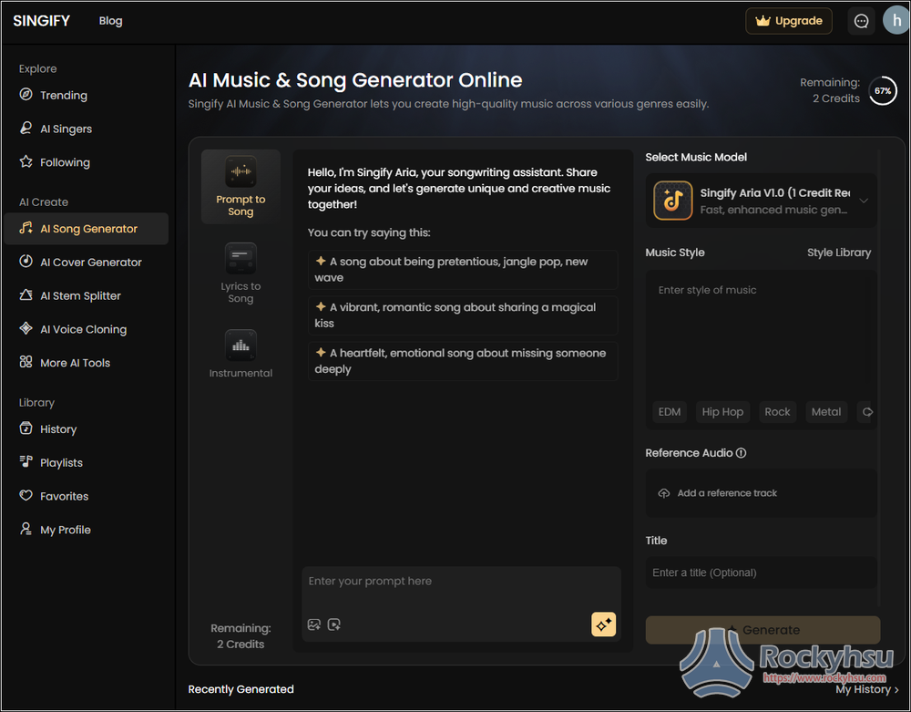Choose the magical kiss song suggestion
Viewport: 911px width, 712px height.
[463, 315]
